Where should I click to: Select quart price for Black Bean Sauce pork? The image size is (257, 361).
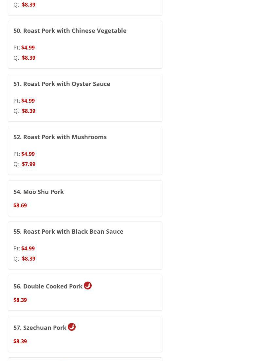(28, 259)
